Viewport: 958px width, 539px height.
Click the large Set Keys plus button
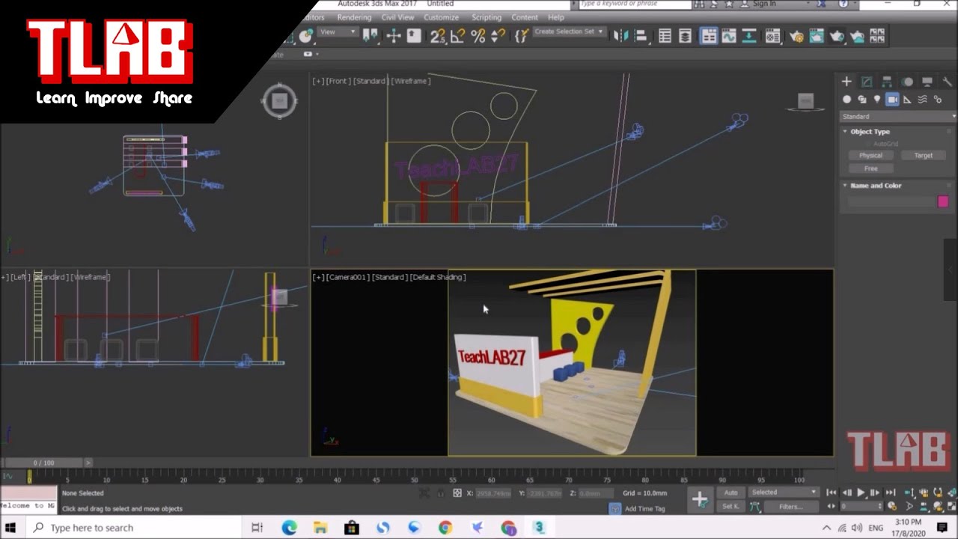[700, 499]
